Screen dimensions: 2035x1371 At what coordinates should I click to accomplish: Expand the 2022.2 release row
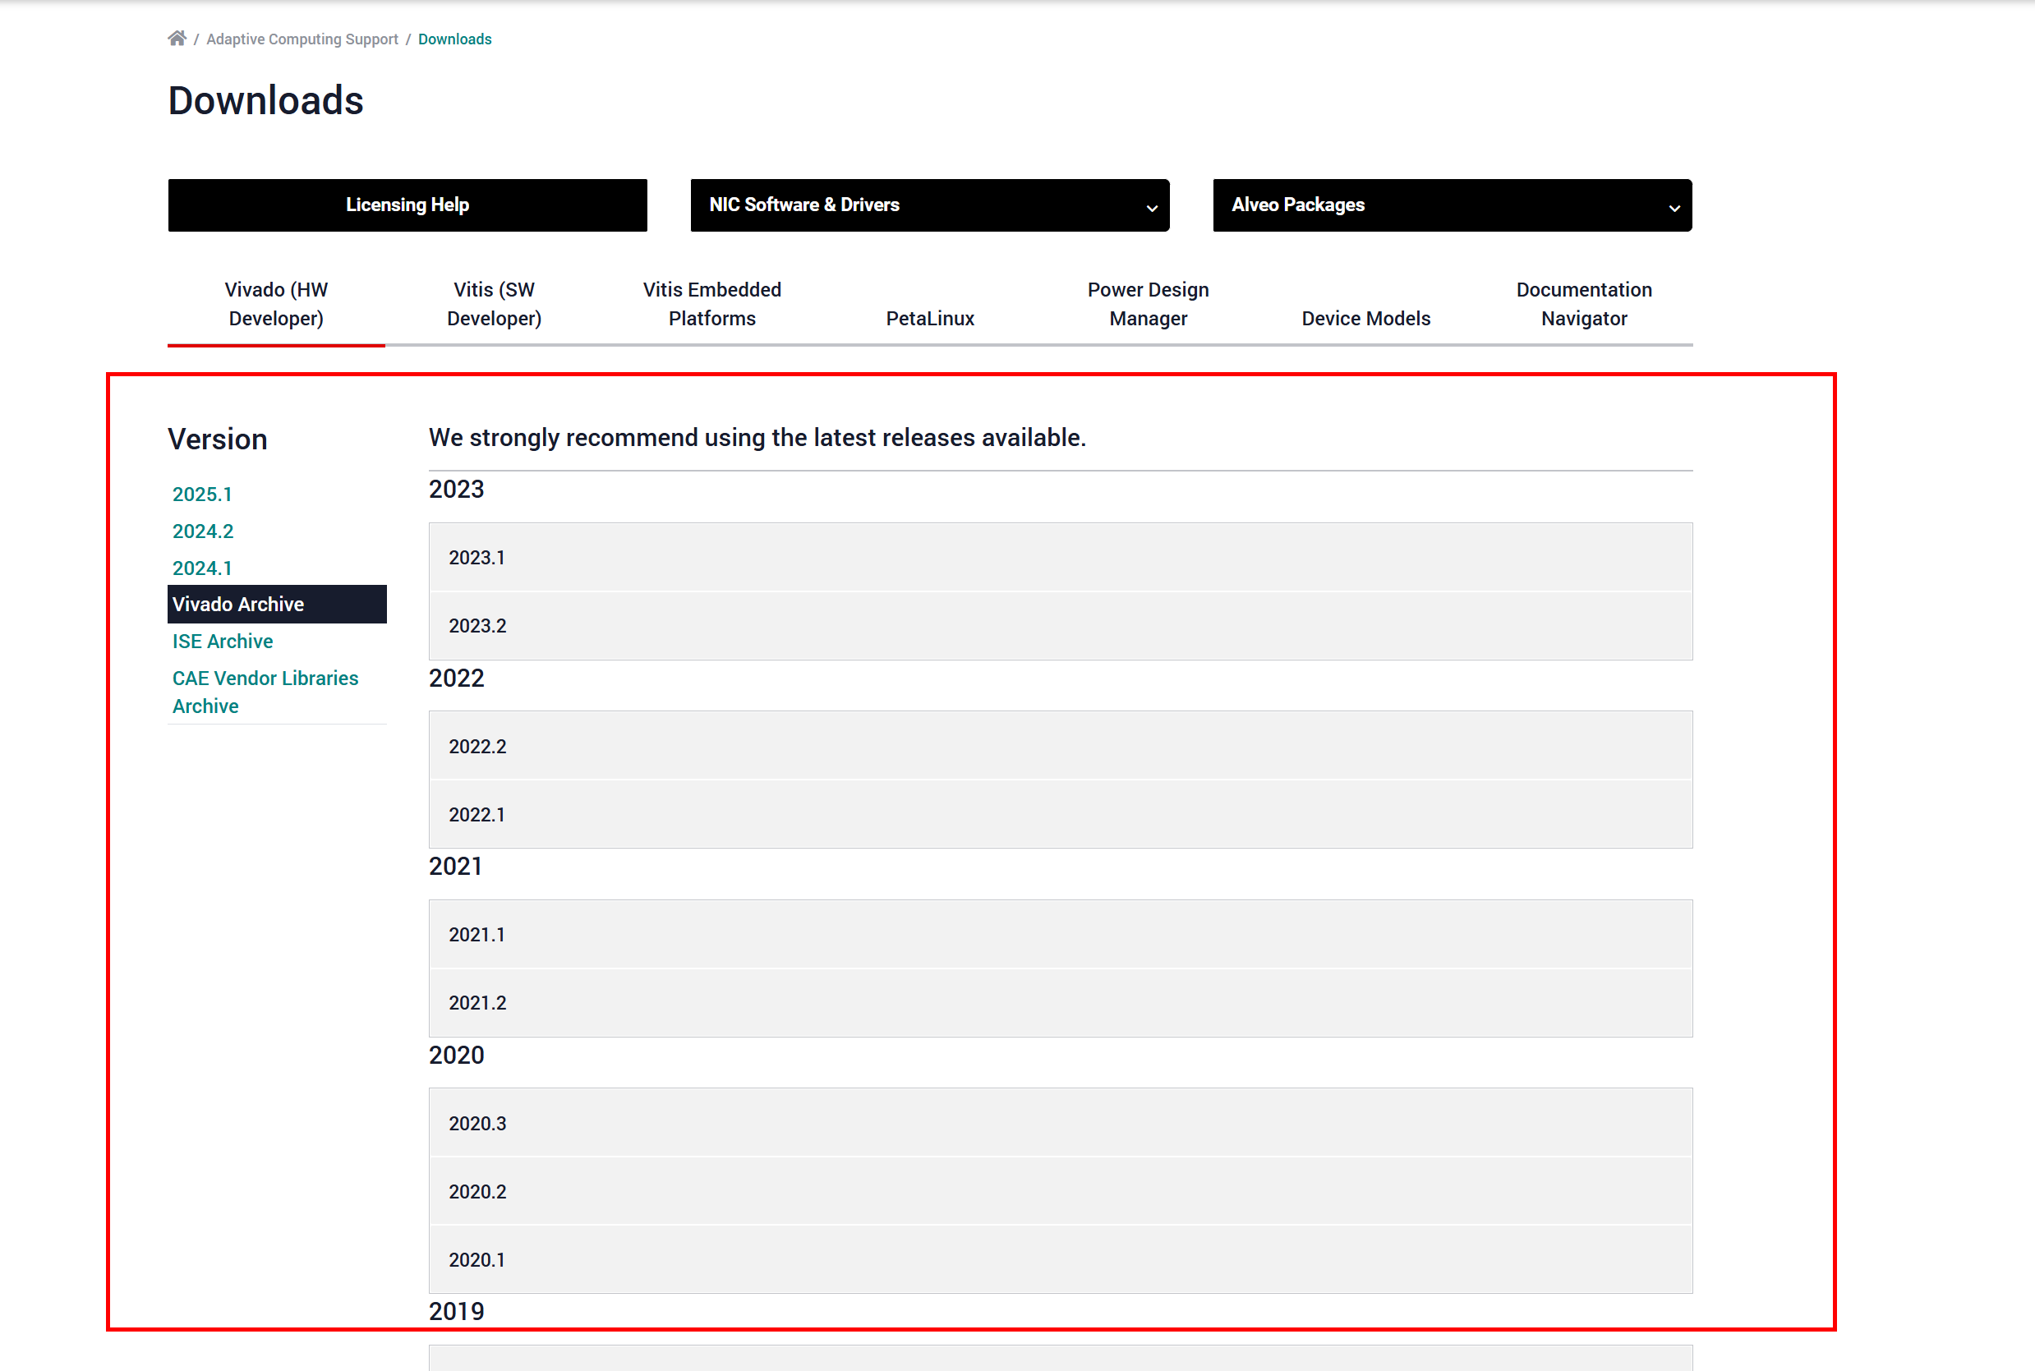(1060, 746)
